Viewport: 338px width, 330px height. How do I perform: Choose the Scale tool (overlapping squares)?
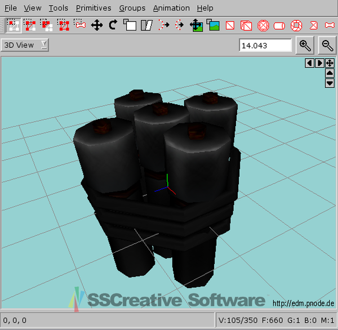[x=130, y=25]
